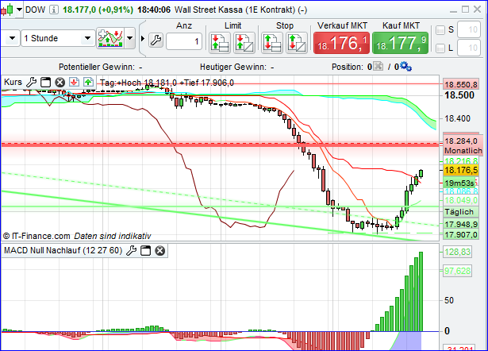Click the S value field showing 10
Screen dimensions: 488x351
(x=469, y=29)
